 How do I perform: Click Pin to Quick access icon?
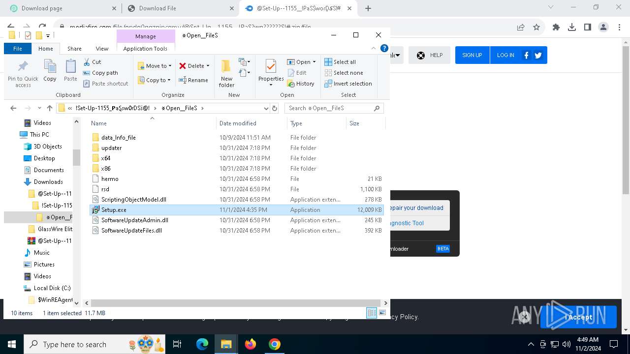(x=23, y=74)
